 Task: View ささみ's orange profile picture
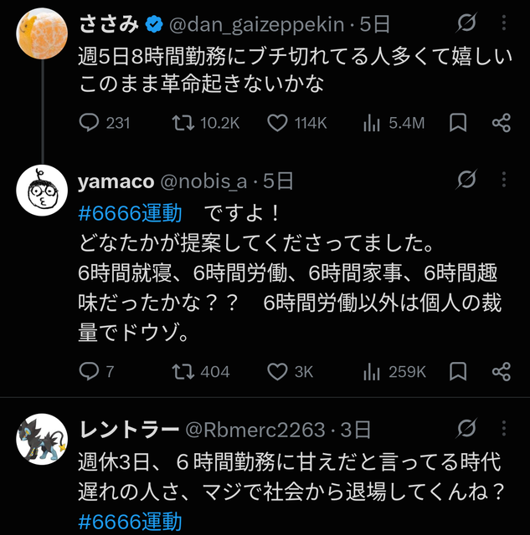click(x=42, y=33)
